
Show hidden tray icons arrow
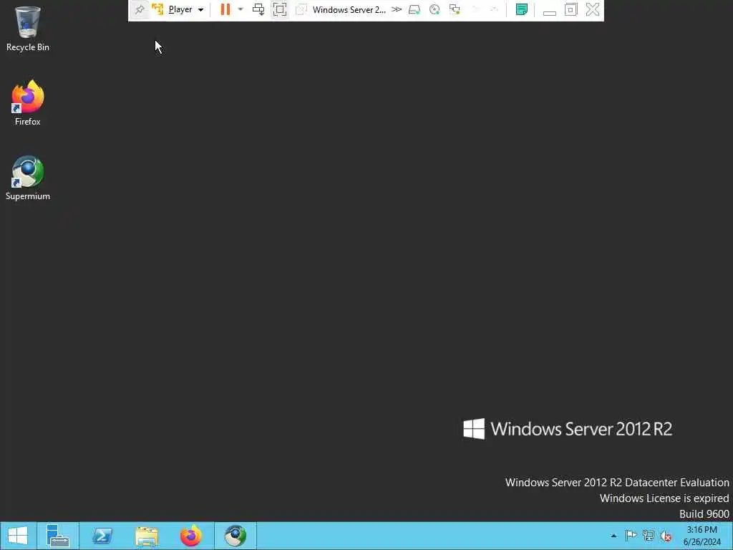pos(613,536)
